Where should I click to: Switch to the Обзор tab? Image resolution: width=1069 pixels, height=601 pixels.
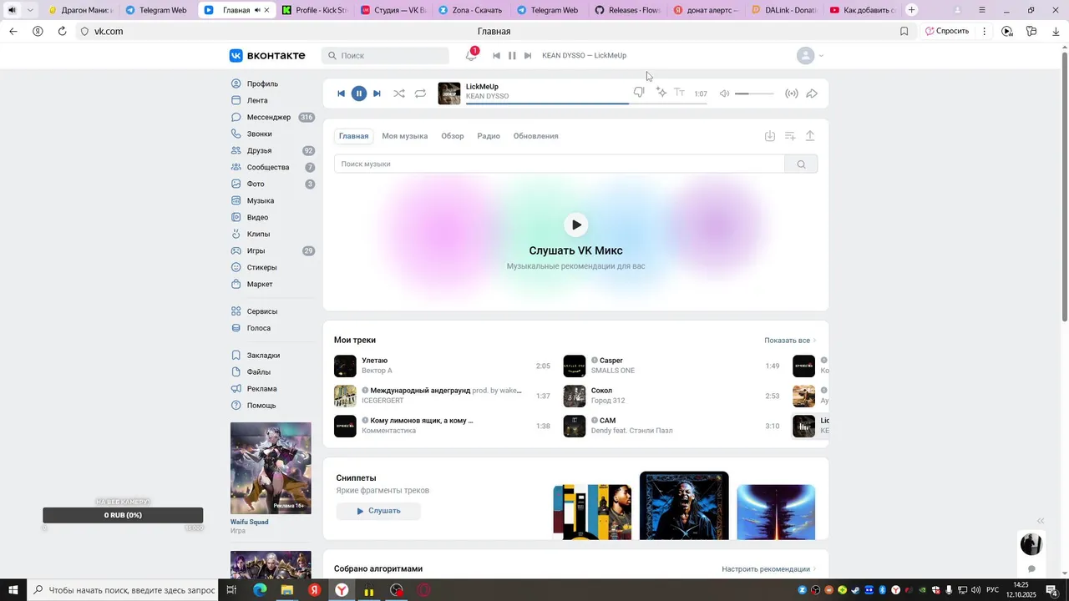pyautogui.click(x=453, y=136)
